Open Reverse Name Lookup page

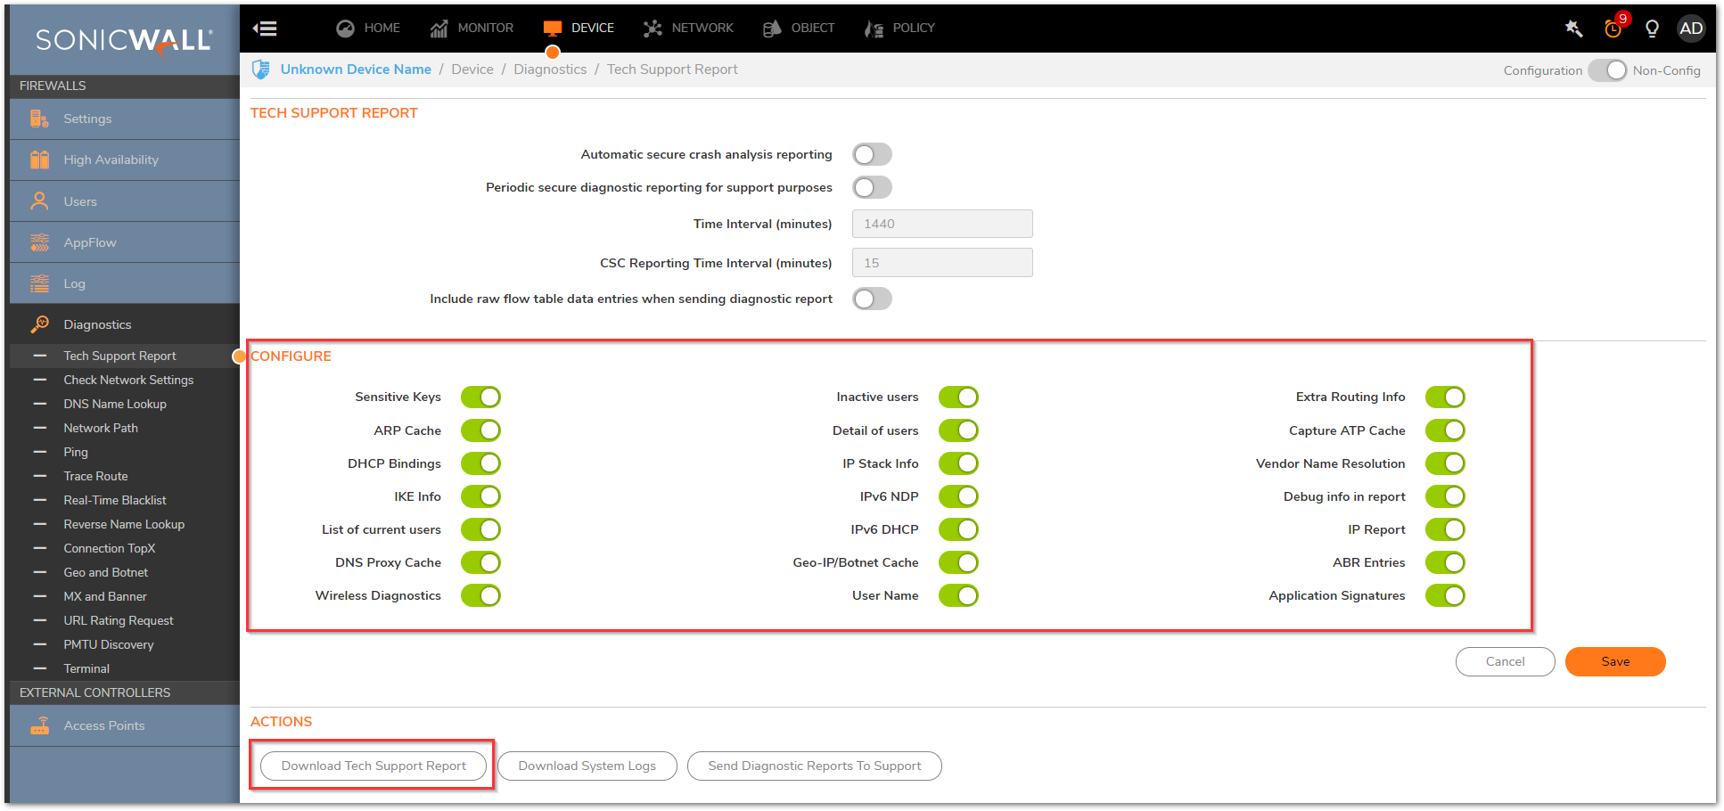point(125,524)
